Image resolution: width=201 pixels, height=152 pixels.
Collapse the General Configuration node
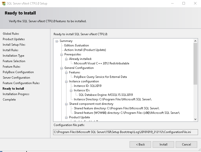(x=62, y=68)
